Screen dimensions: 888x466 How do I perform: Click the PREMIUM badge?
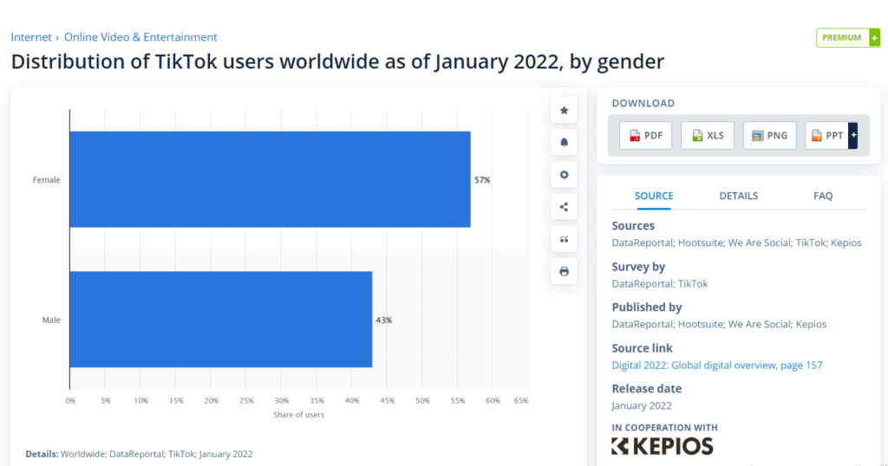(847, 38)
